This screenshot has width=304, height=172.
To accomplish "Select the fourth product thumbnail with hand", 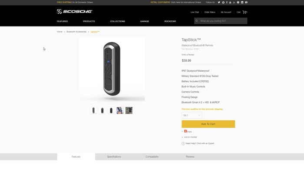I will click(x=120, y=110).
